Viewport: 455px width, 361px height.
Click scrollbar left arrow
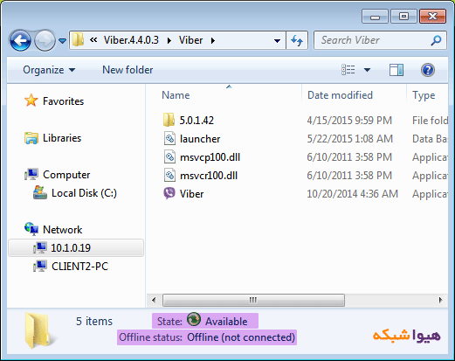[x=154, y=300]
